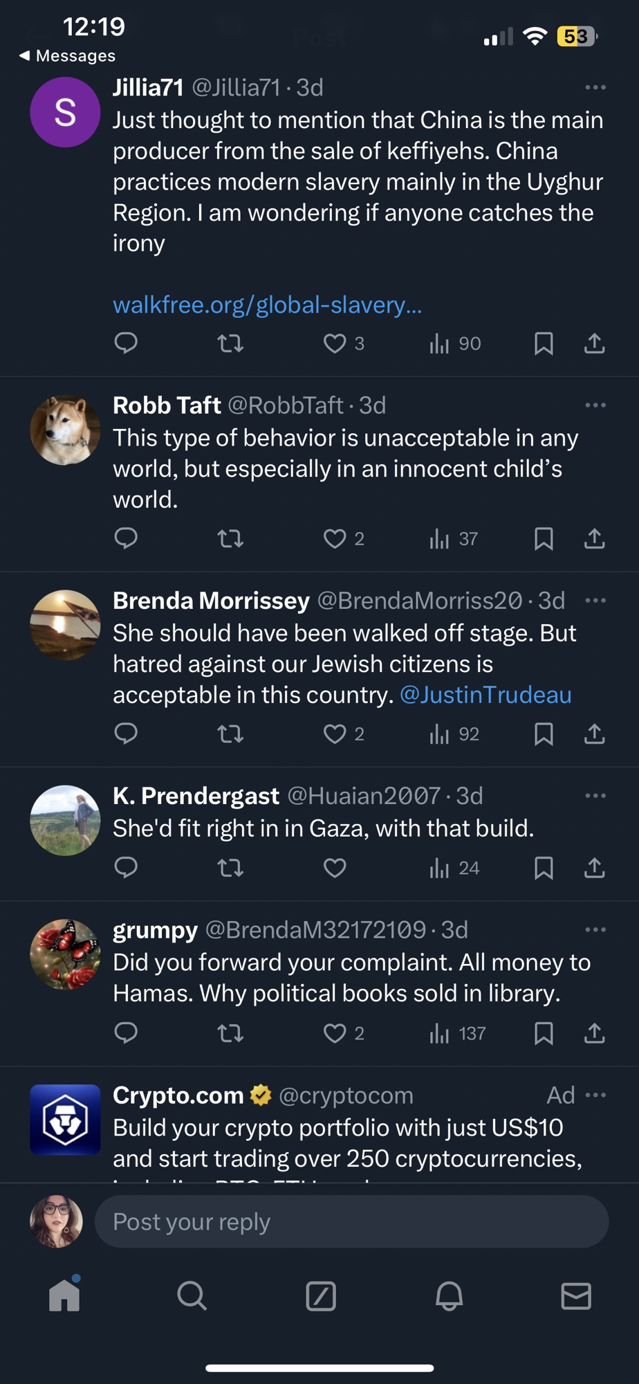This screenshot has width=639, height=1384.
Task: Open the Grok tab icon
Action: tap(321, 1295)
